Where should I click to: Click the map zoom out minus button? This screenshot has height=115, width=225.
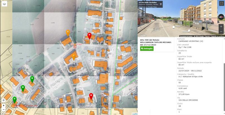pyautogui.click(x=4, y=109)
